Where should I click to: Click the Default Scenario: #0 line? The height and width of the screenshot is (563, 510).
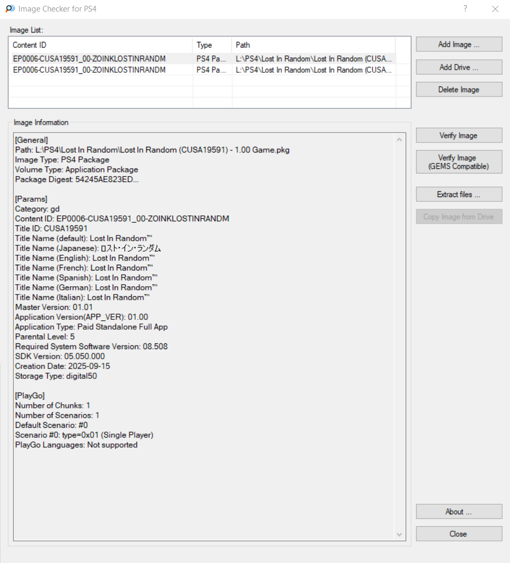coord(51,425)
